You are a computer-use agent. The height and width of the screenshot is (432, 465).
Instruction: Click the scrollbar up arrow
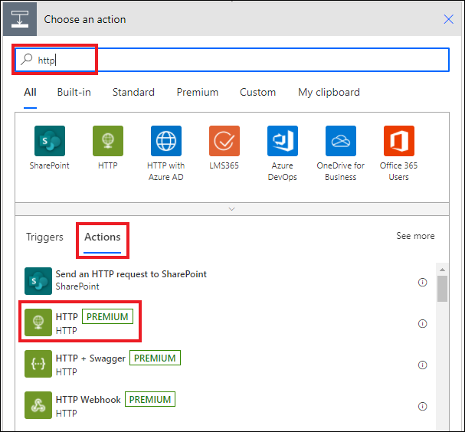[442, 270]
